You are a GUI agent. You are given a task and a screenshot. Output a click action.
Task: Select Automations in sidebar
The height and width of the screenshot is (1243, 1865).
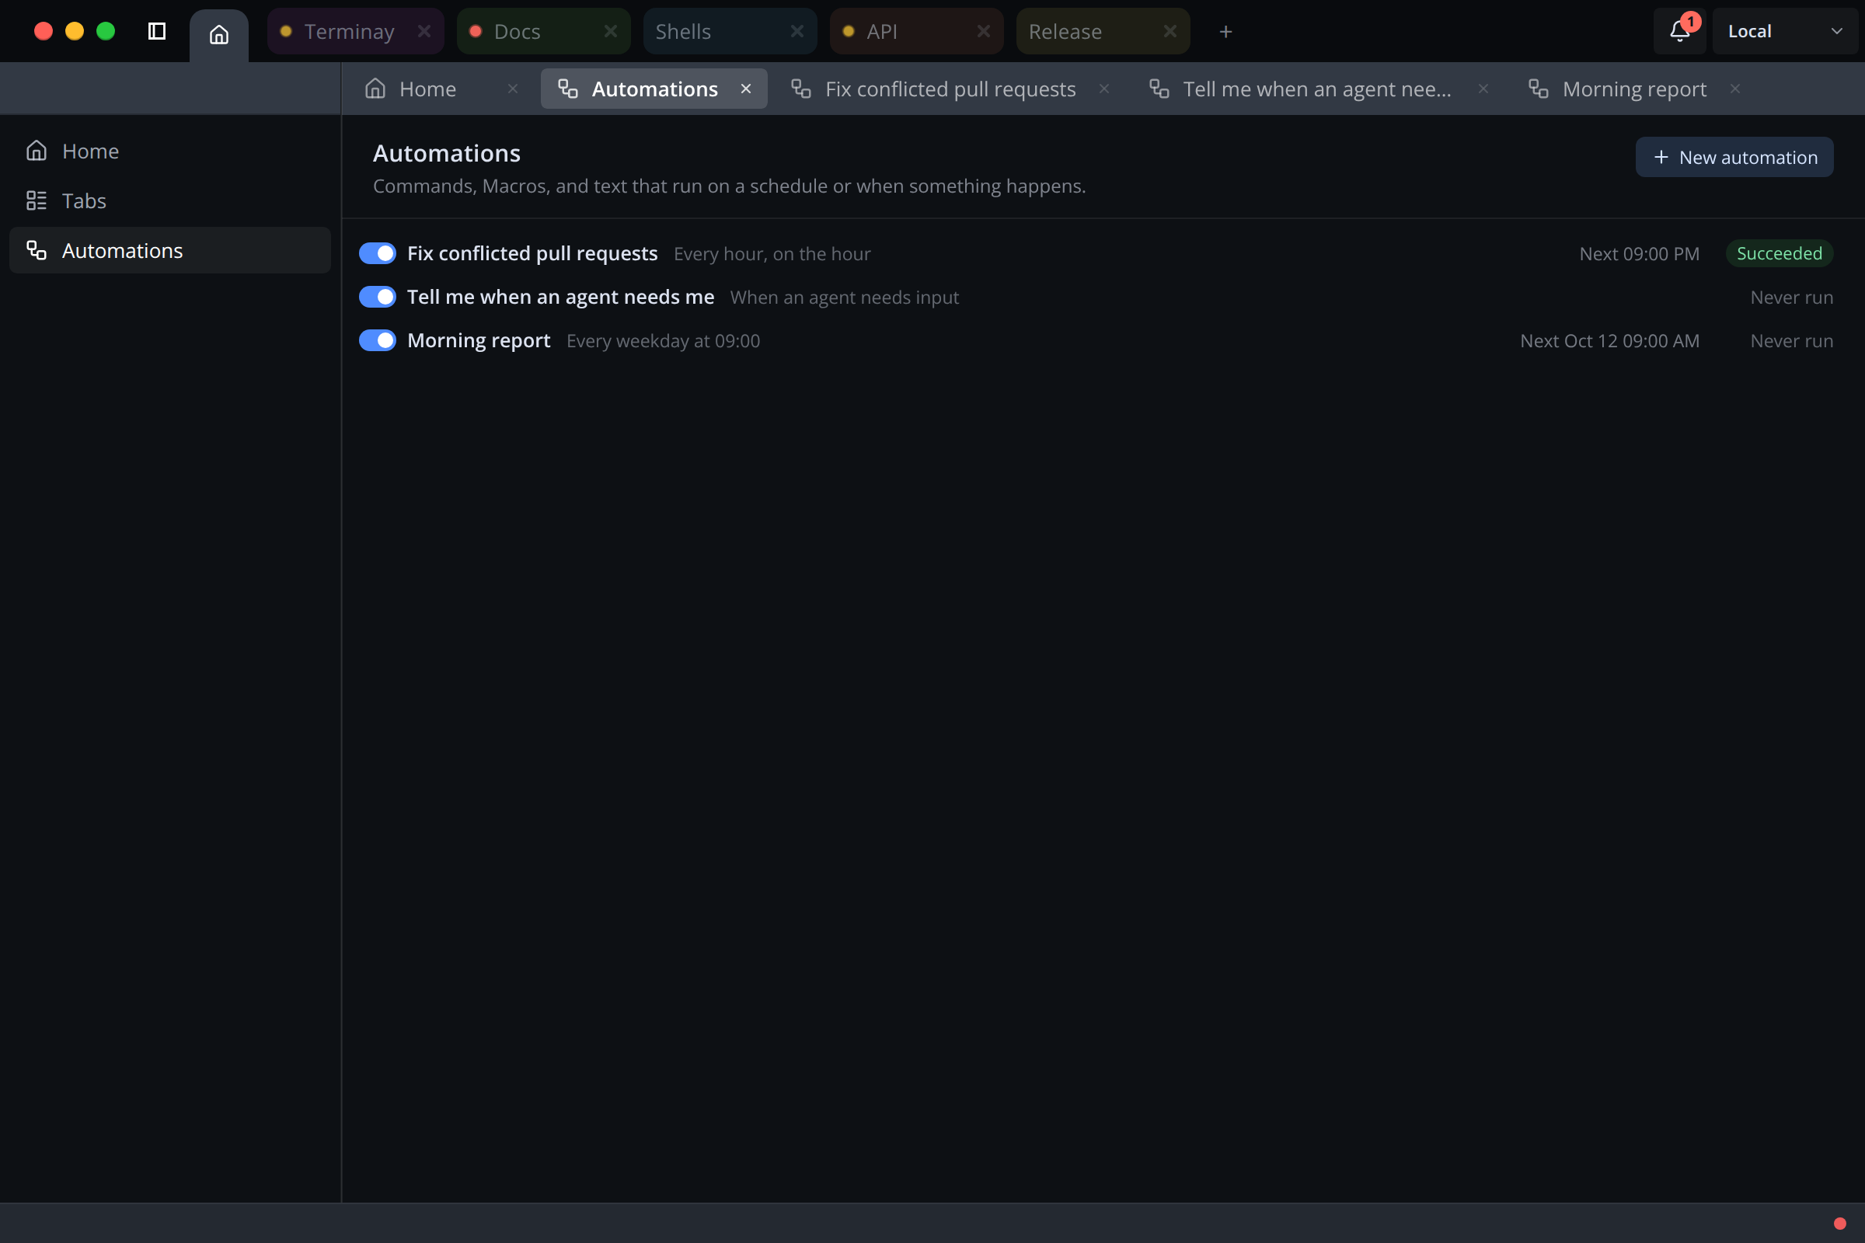169,250
